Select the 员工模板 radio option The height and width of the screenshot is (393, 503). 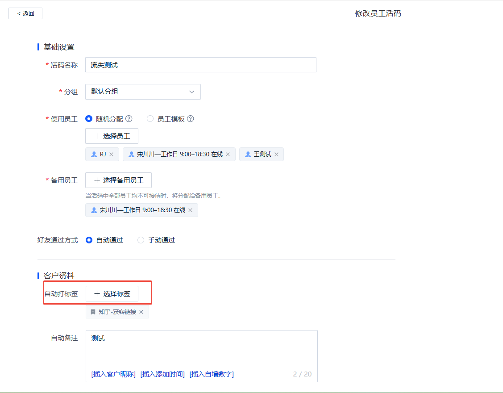click(x=150, y=119)
